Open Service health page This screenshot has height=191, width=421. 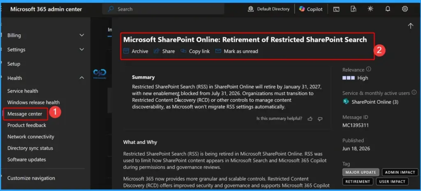pyautogui.click(x=23, y=91)
